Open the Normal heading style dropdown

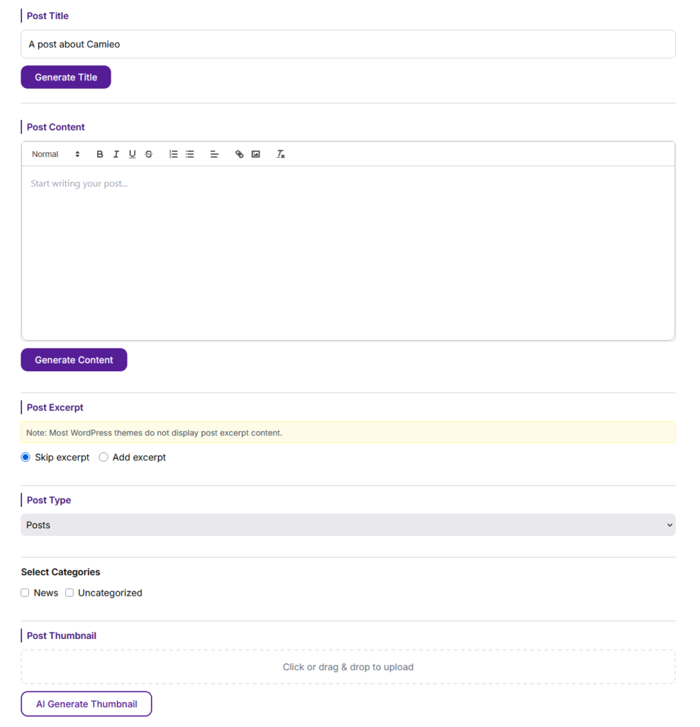tap(55, 154)
